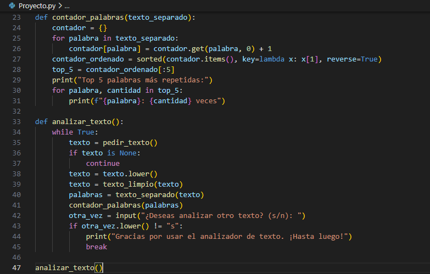The height and width of the screenshot is (274, 430).
Task: Click line number 34 in gutter
Action: click(16, 132)
